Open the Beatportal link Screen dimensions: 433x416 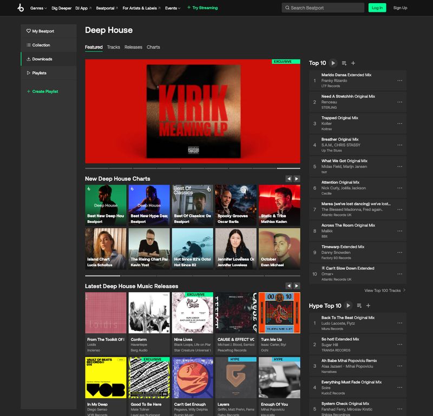(x=107, y=8)
